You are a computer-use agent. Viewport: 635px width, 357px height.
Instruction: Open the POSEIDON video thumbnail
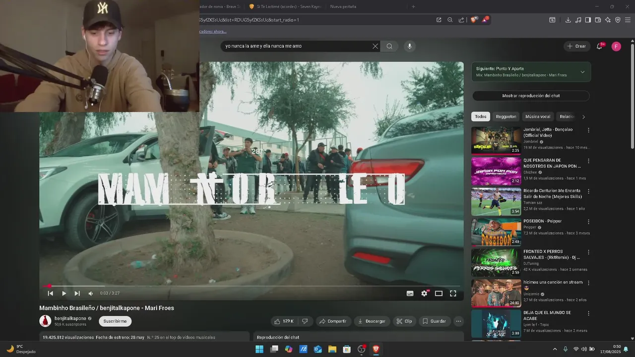496,232
